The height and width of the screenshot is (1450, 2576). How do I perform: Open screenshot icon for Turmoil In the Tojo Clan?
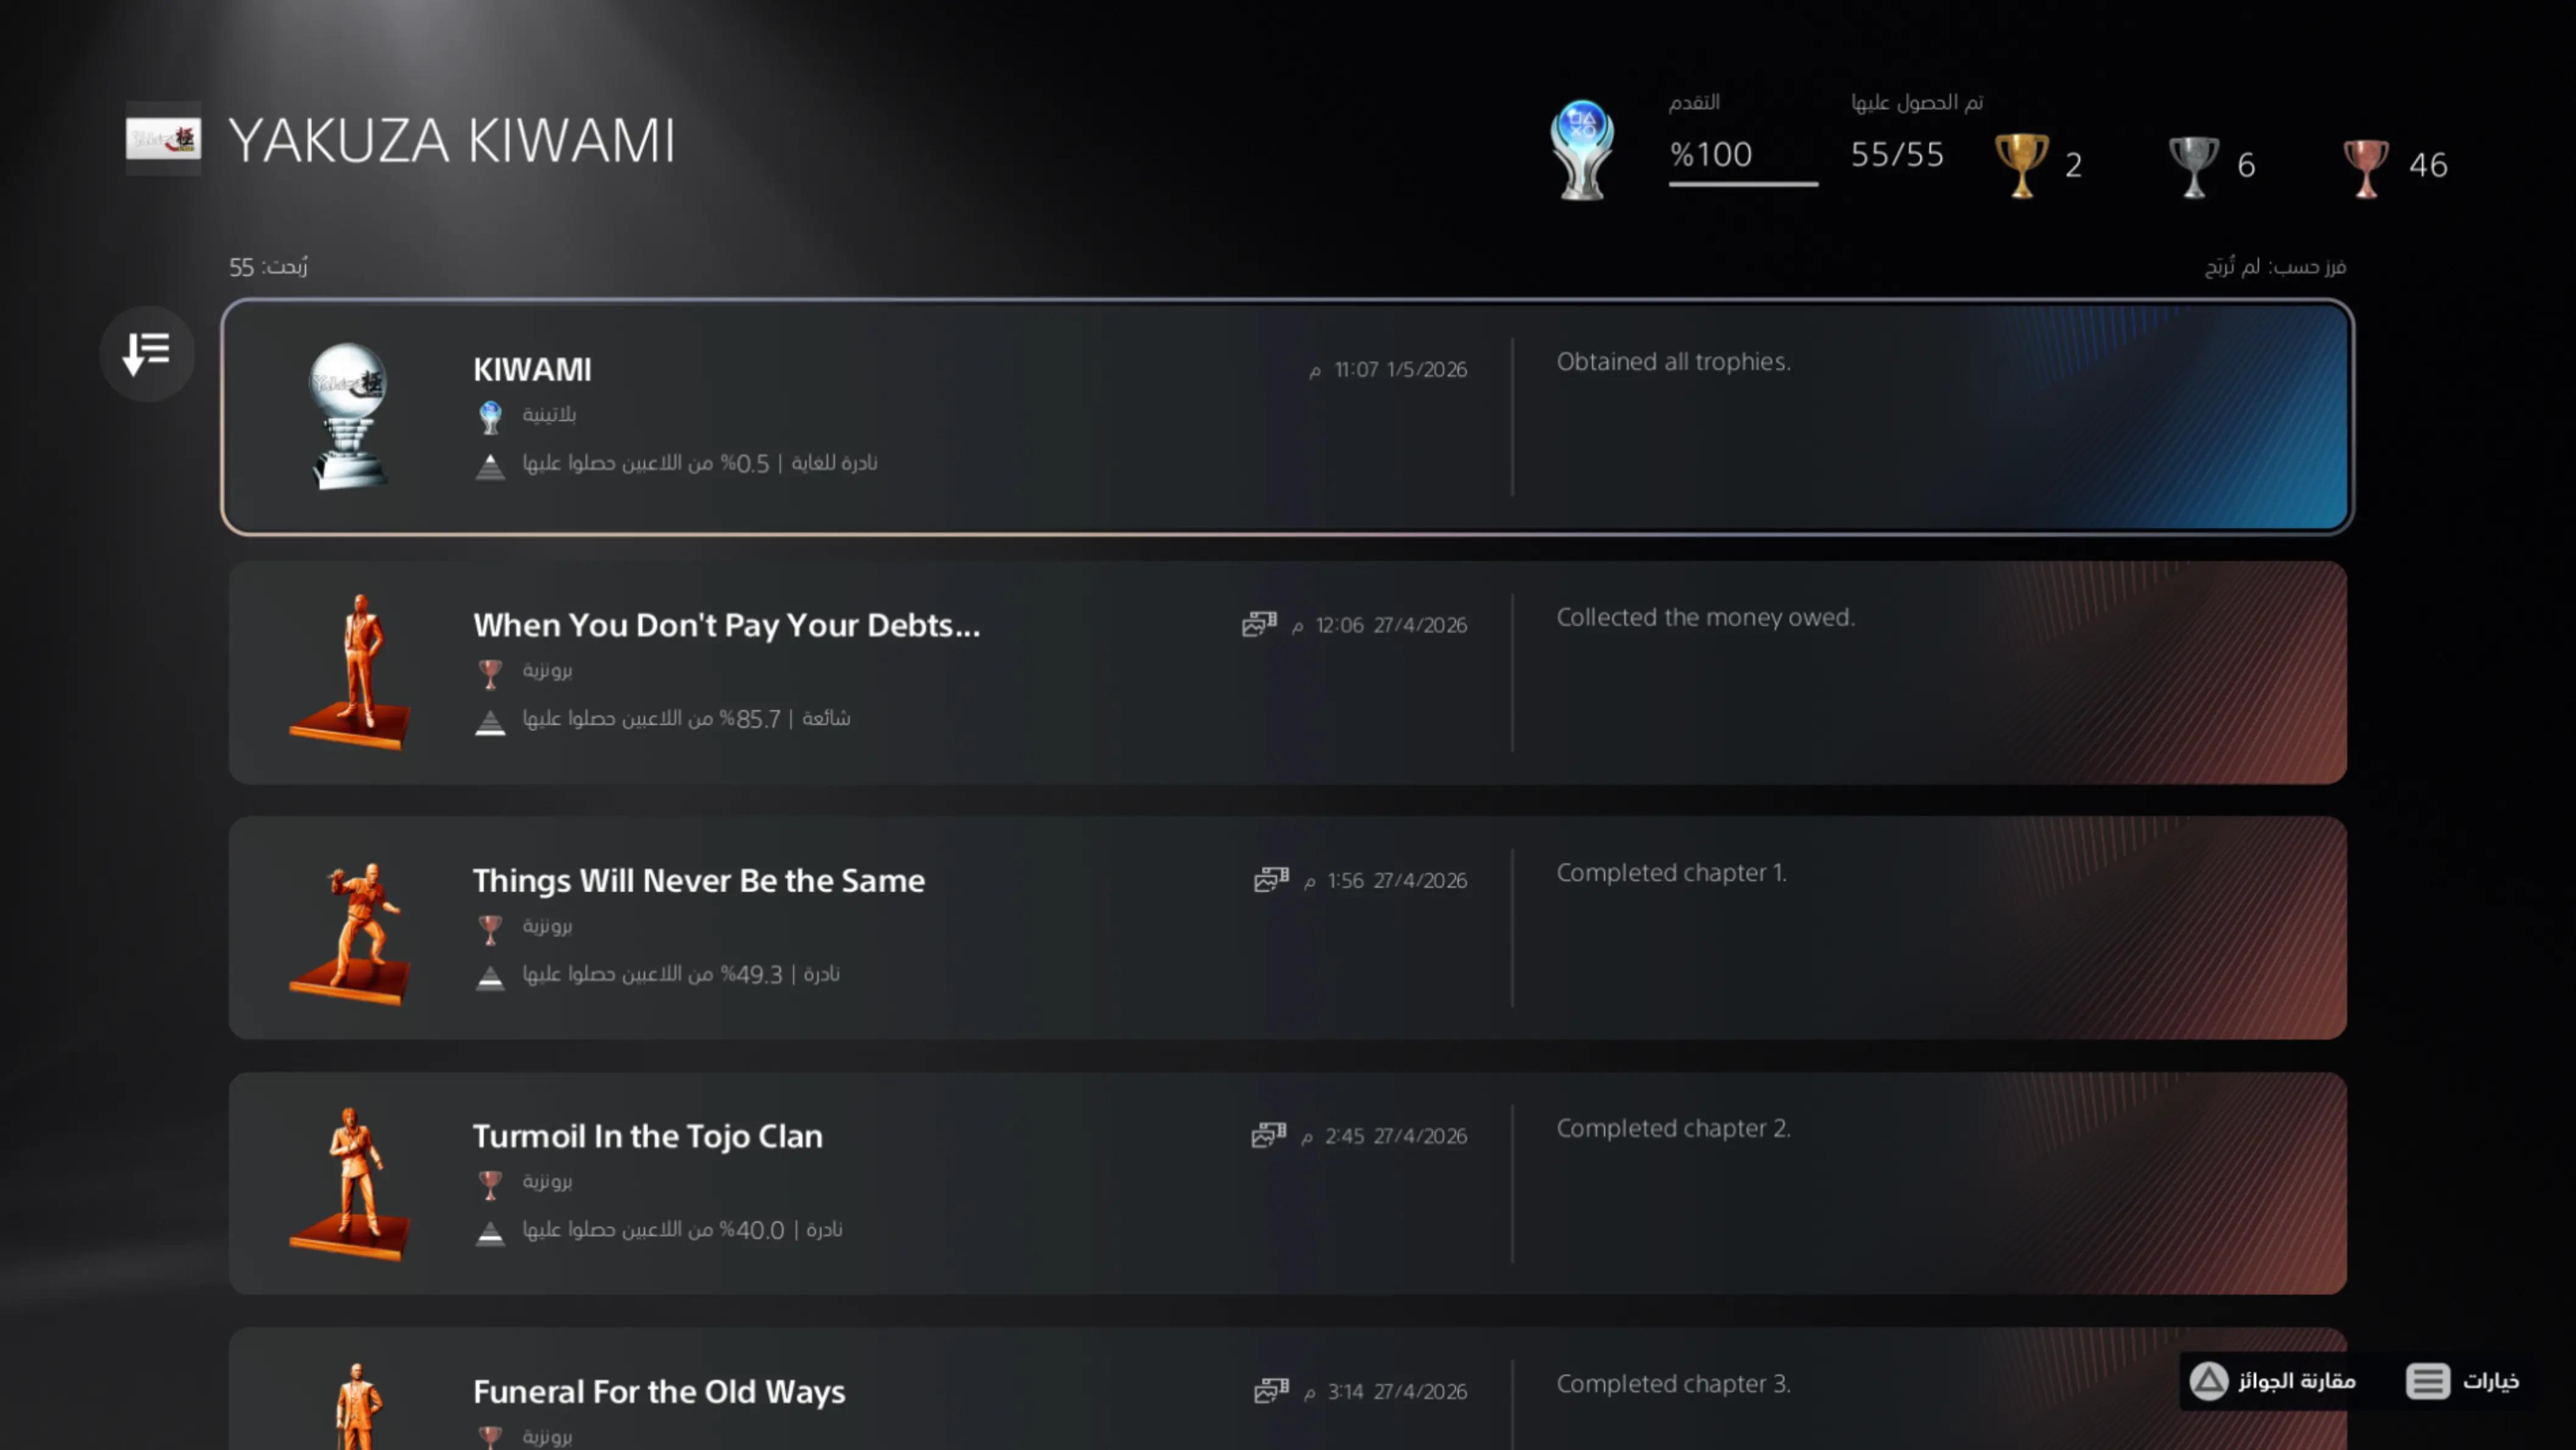pyautogui.click(x=1268, y=1135)
